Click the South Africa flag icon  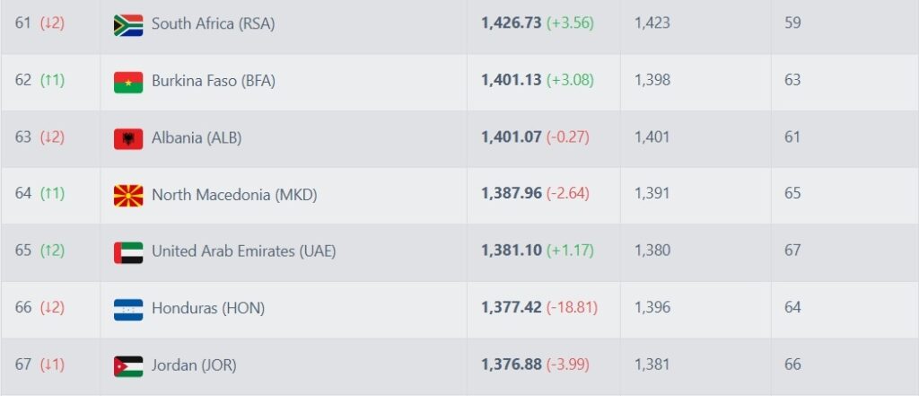[x=128, y=24]
